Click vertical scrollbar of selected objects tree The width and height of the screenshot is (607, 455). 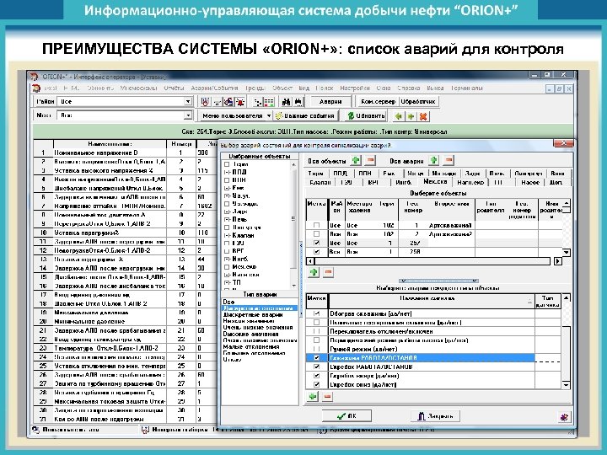pyautogui.click(x=294, y=224)
